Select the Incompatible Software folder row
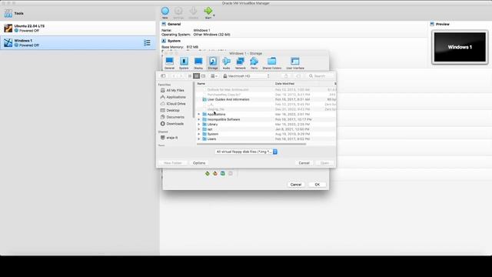The height and width of the screenshot is (277, 492). pos(266,119)
